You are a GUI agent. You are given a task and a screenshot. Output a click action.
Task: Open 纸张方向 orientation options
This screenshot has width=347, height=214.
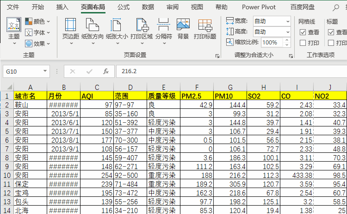[x=92, y=28]
